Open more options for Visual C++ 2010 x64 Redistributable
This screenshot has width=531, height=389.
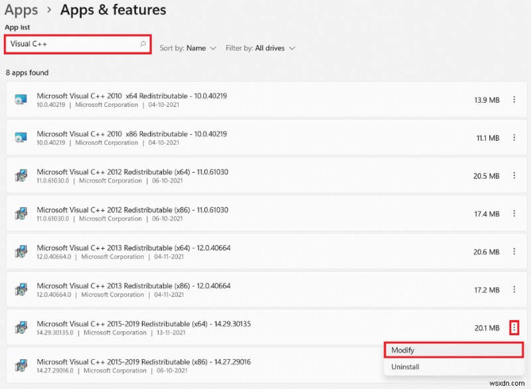pos(514,100)
